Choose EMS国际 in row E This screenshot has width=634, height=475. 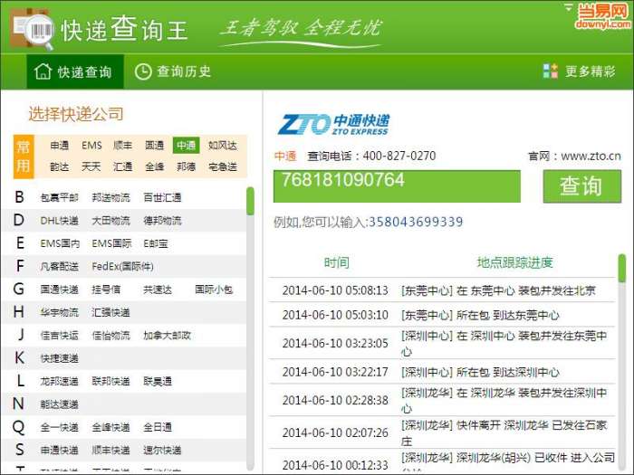point(111,243)
